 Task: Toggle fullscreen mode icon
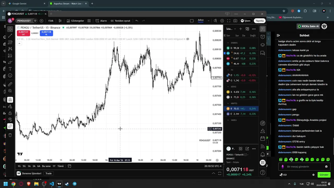[x=229, y=21]
